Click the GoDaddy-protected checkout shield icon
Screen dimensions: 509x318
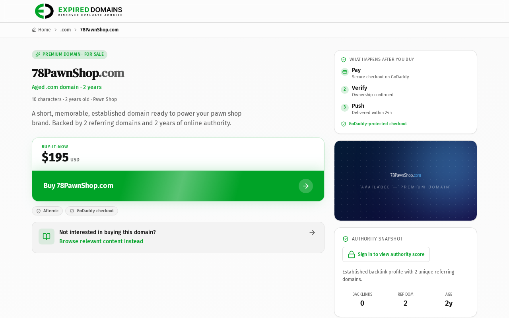344,124
